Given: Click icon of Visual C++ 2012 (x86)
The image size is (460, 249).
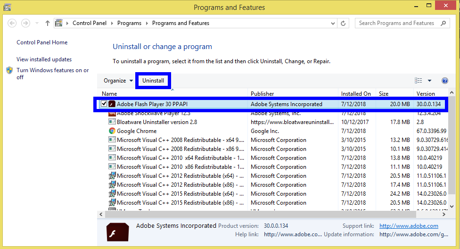Looking at the screenshot, I should point(112,185).
